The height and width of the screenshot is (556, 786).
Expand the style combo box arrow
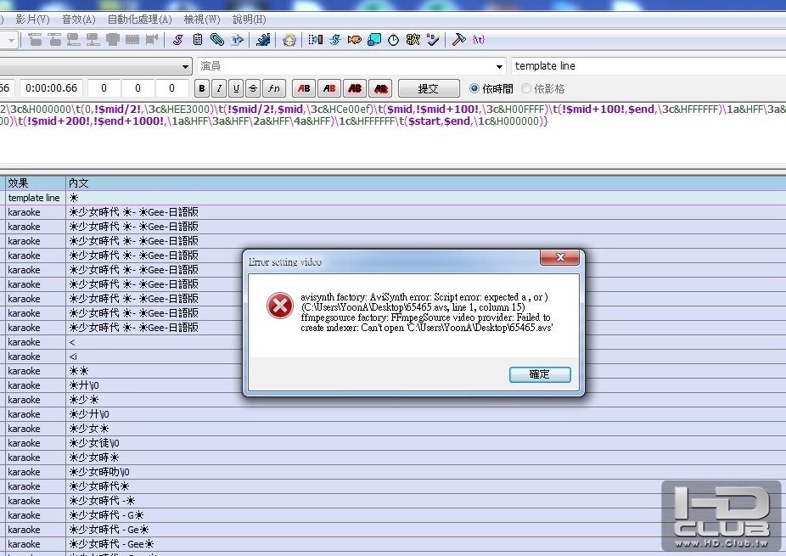point(186,66)
